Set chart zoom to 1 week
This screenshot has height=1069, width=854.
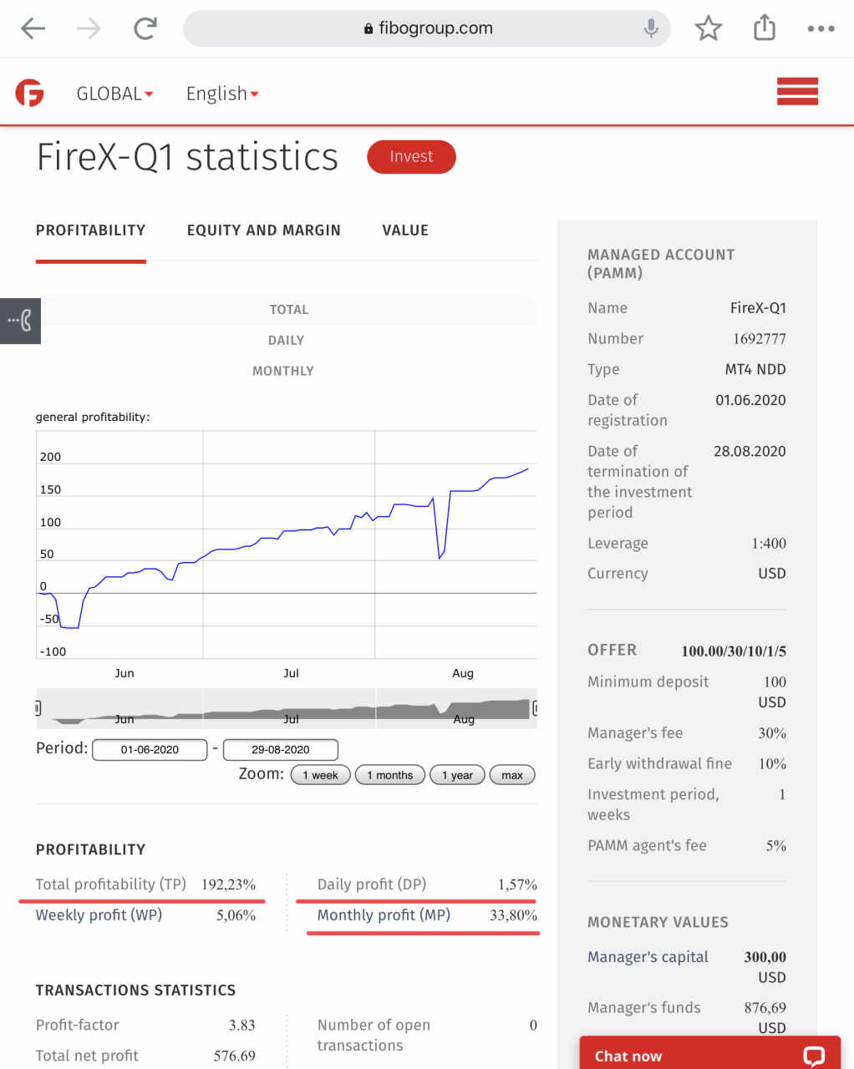[x=320, y=775]
